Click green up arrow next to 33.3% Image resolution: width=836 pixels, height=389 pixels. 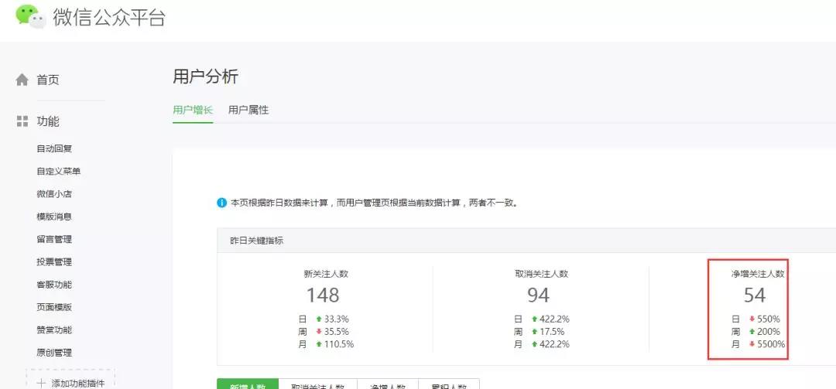coord(319,319)
